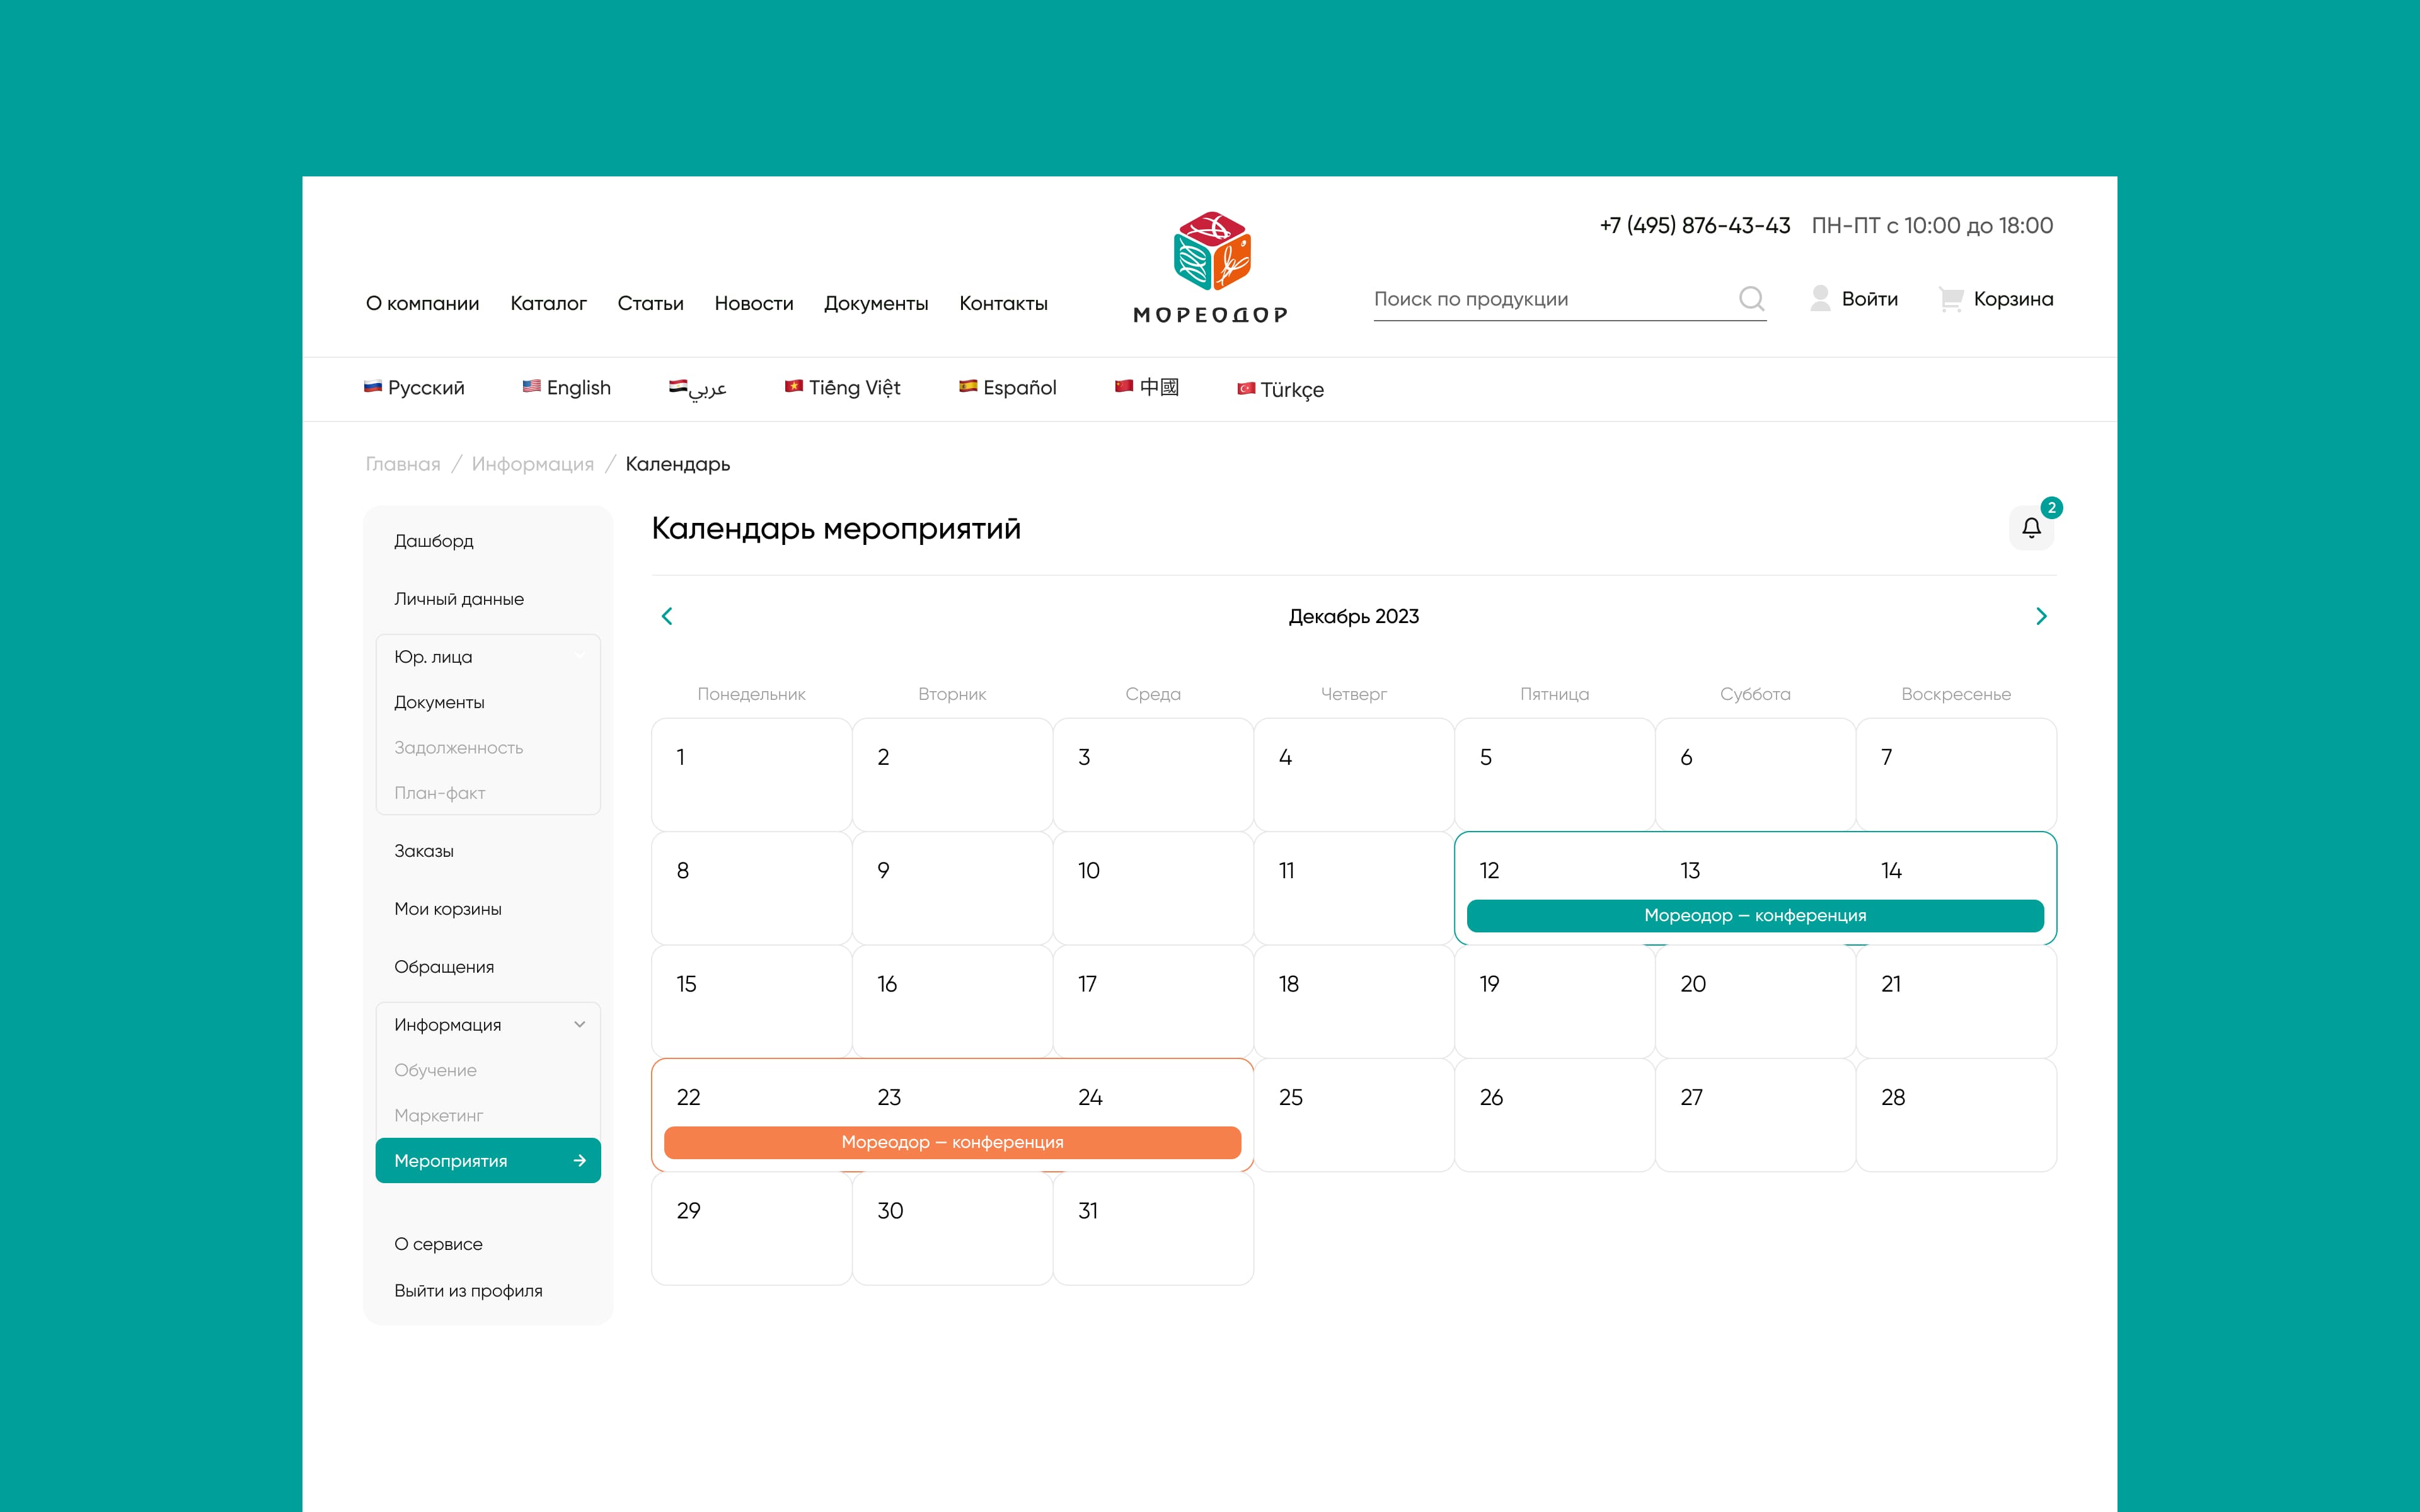Click the orange Мореодор конференция event
The height and width of the screenshot is (1512, 2420).
point(952,1142)
